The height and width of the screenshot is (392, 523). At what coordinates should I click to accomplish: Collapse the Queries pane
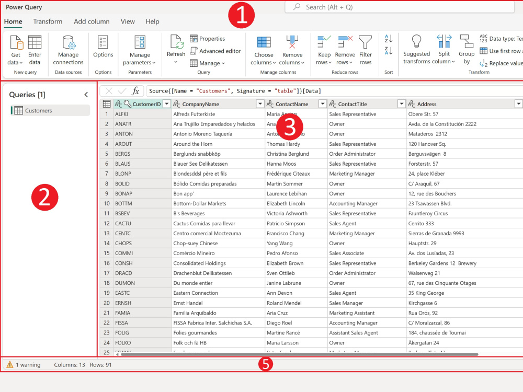pos(86,95)
